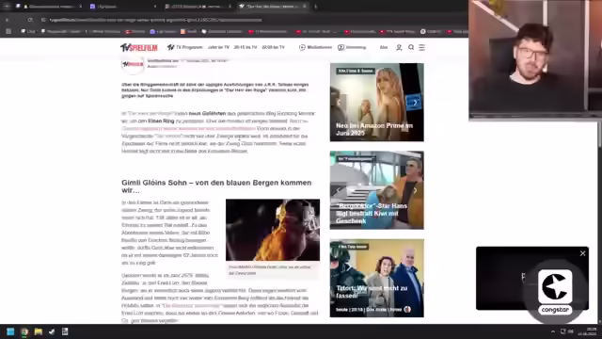Open the user account icon
The image size is (602, 339).
(x=399, y=47)
